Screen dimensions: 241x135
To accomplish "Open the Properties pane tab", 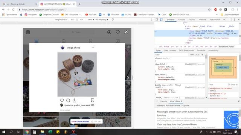I will coord(201,50).
